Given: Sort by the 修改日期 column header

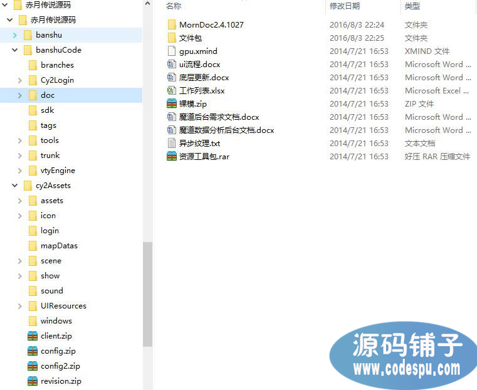Looking at the screenshot, I should [x=345, y=6].
